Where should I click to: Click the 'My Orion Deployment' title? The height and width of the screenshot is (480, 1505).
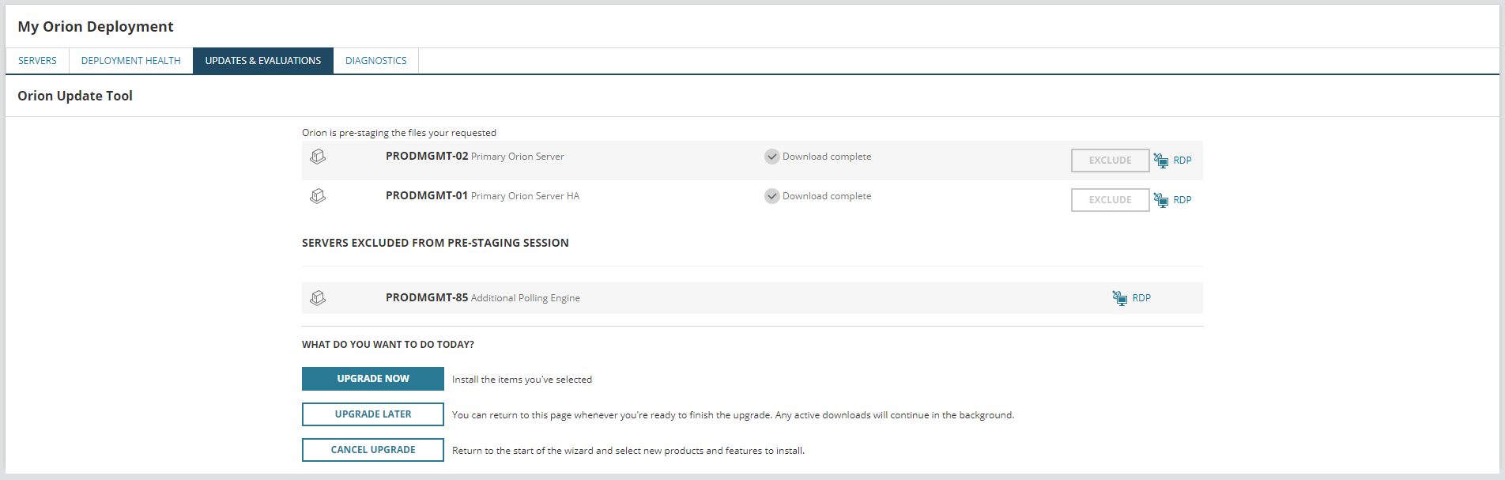click(96, 26)
